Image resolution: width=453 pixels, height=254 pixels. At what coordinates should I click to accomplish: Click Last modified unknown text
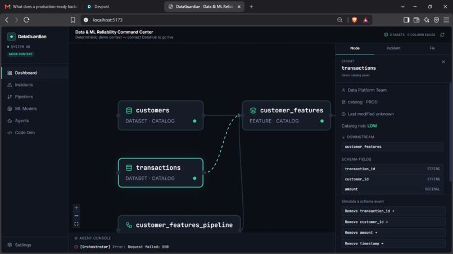pyautogui.click(x=370, y=114)
